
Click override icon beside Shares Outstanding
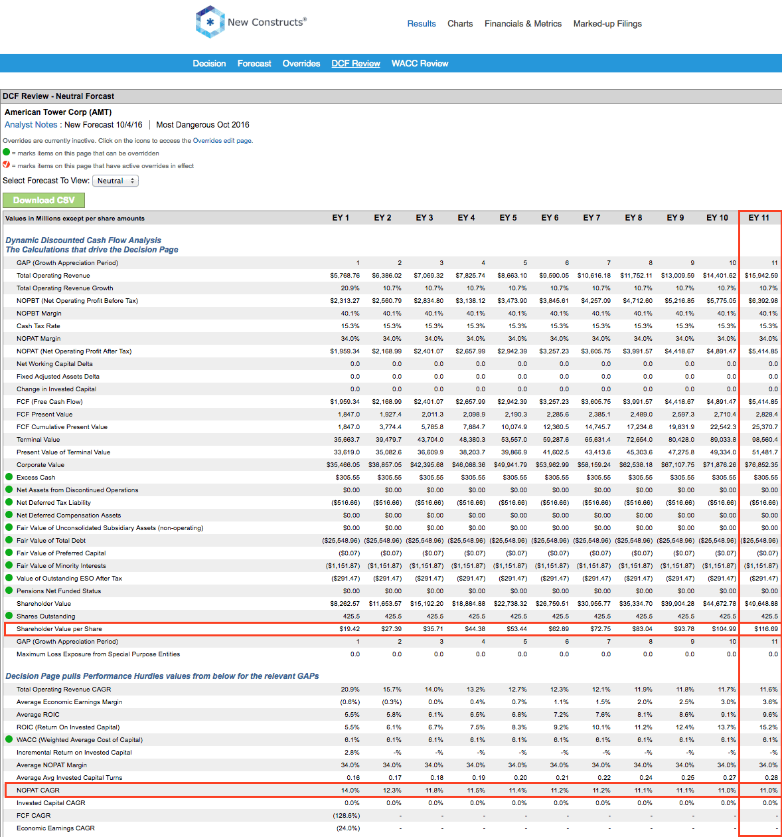coord(9,616)
